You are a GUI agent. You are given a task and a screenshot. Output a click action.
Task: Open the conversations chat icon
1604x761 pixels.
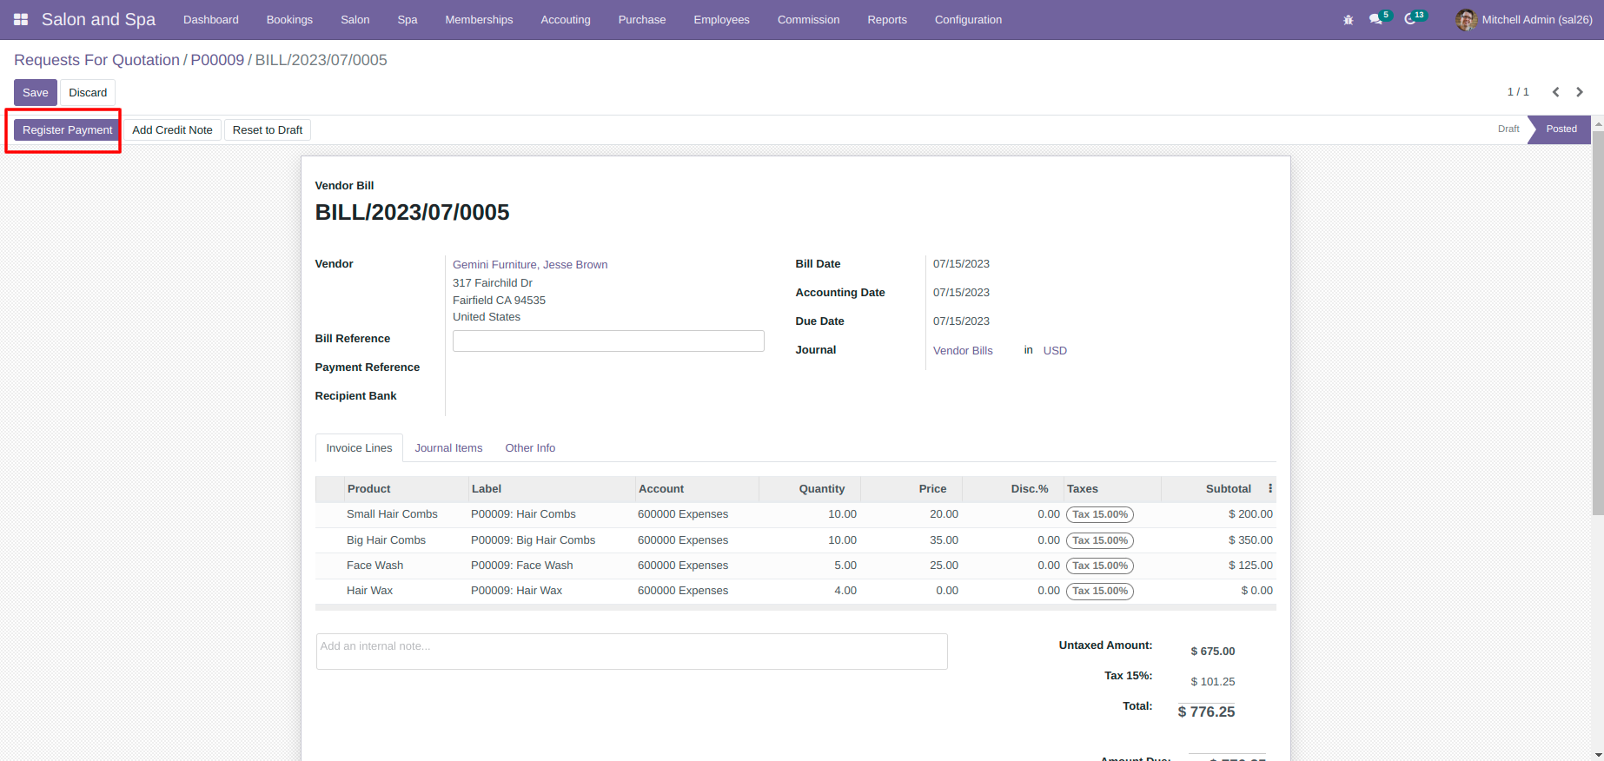[x=1376, y=19]
